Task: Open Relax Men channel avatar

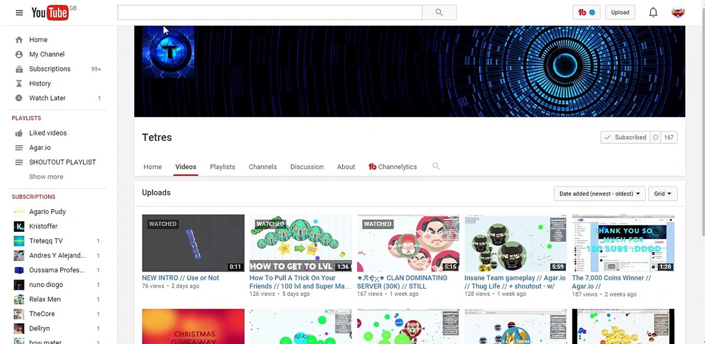Action: click(x=19, y=299)
